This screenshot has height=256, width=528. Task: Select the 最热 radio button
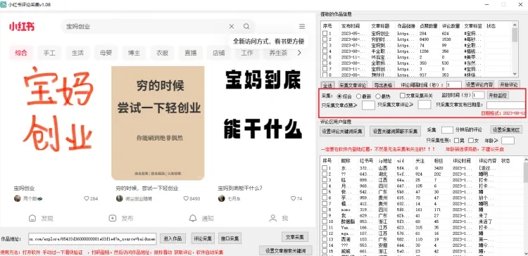(378, 96)
